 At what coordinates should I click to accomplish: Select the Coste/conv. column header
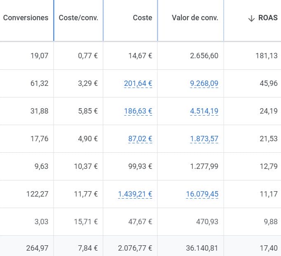tap(78, 18)
